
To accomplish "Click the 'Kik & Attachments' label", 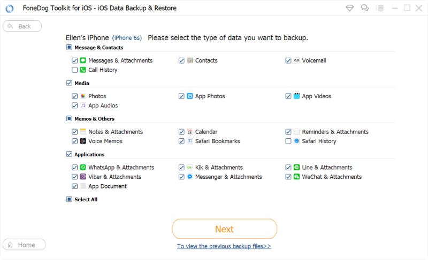I will 219,168.
